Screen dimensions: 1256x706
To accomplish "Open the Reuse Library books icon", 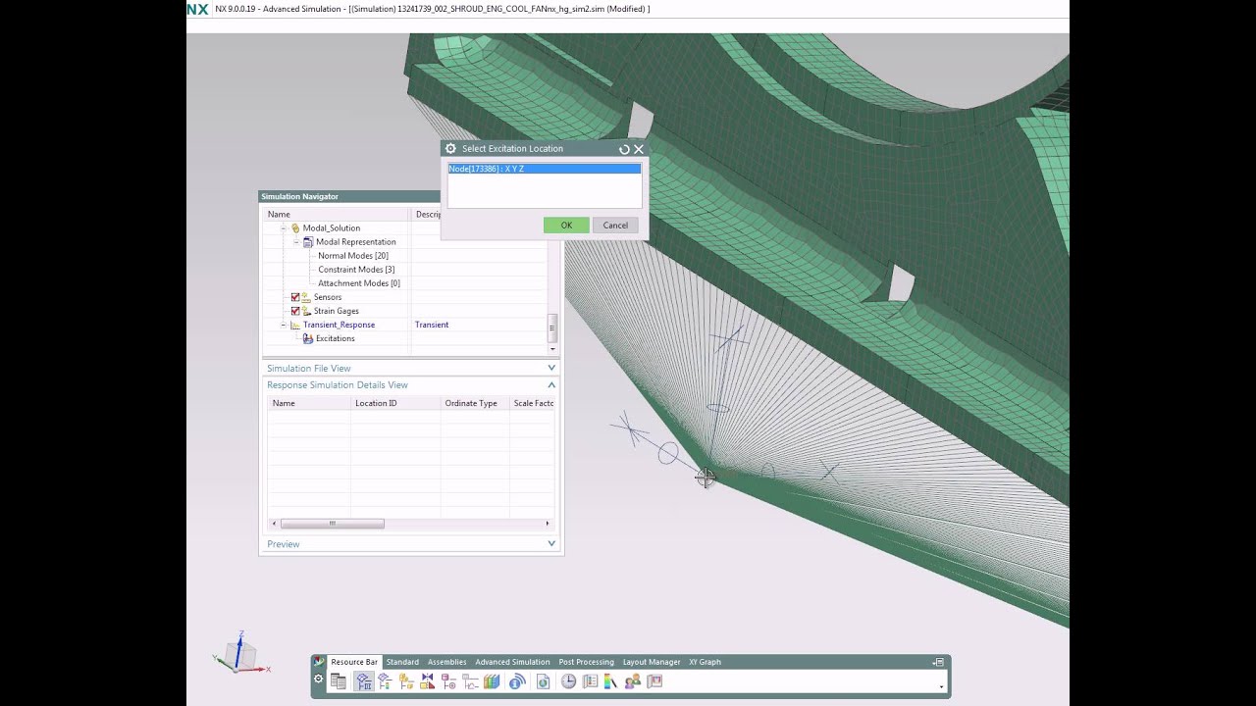I will (x=492, y=681).
